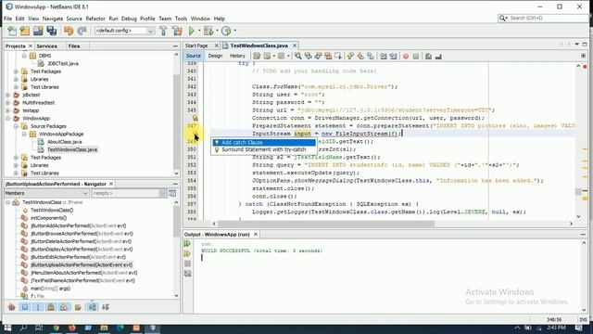The height and width of the screenshot is (334, 593).
Task: Switch to History view
Action: (237, 56)
